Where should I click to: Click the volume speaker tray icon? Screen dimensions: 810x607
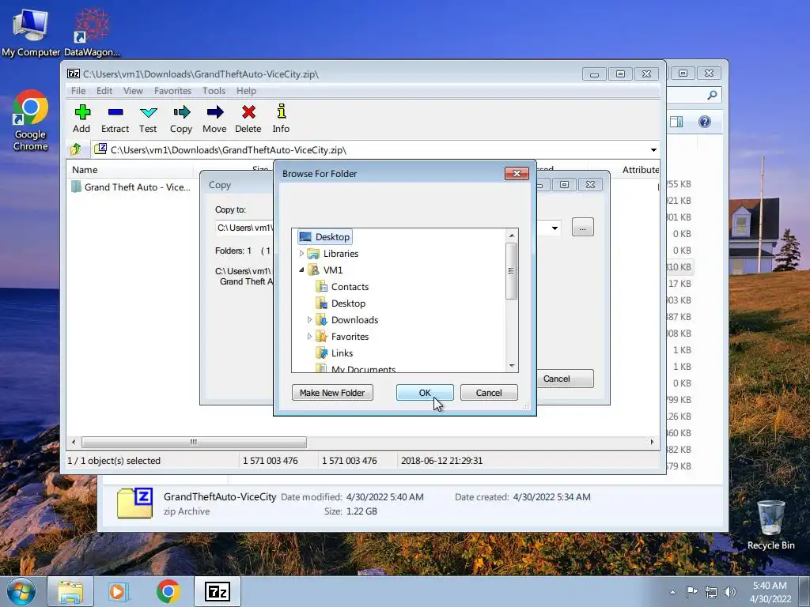(729, 592)
